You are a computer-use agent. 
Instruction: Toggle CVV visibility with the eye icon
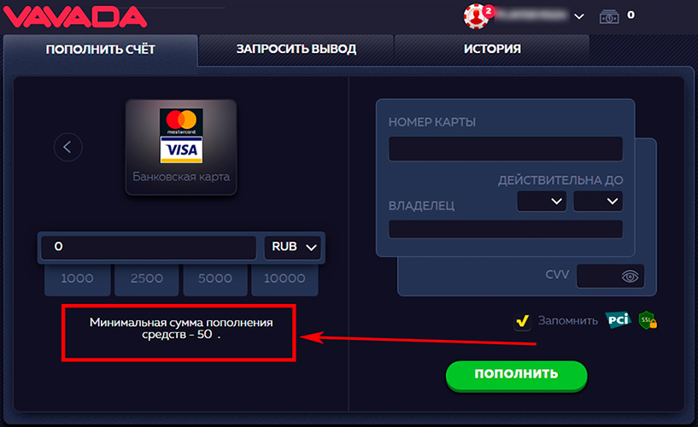pos(630,276)
